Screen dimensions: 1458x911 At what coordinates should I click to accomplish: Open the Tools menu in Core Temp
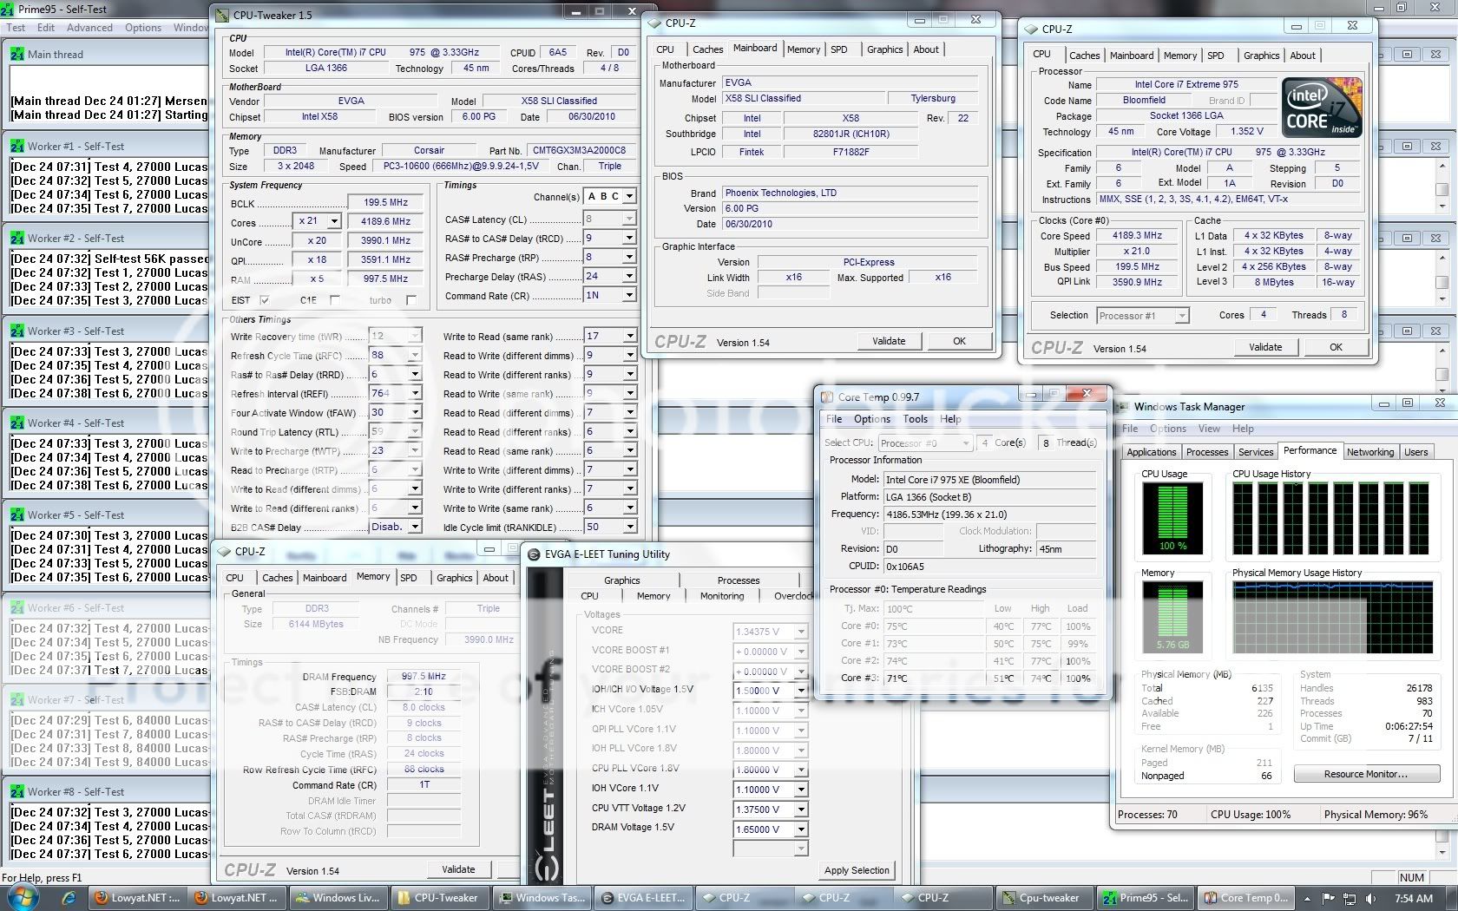click(x=915, y=419)
